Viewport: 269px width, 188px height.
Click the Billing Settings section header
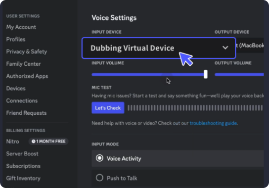[x=26, y=131]
